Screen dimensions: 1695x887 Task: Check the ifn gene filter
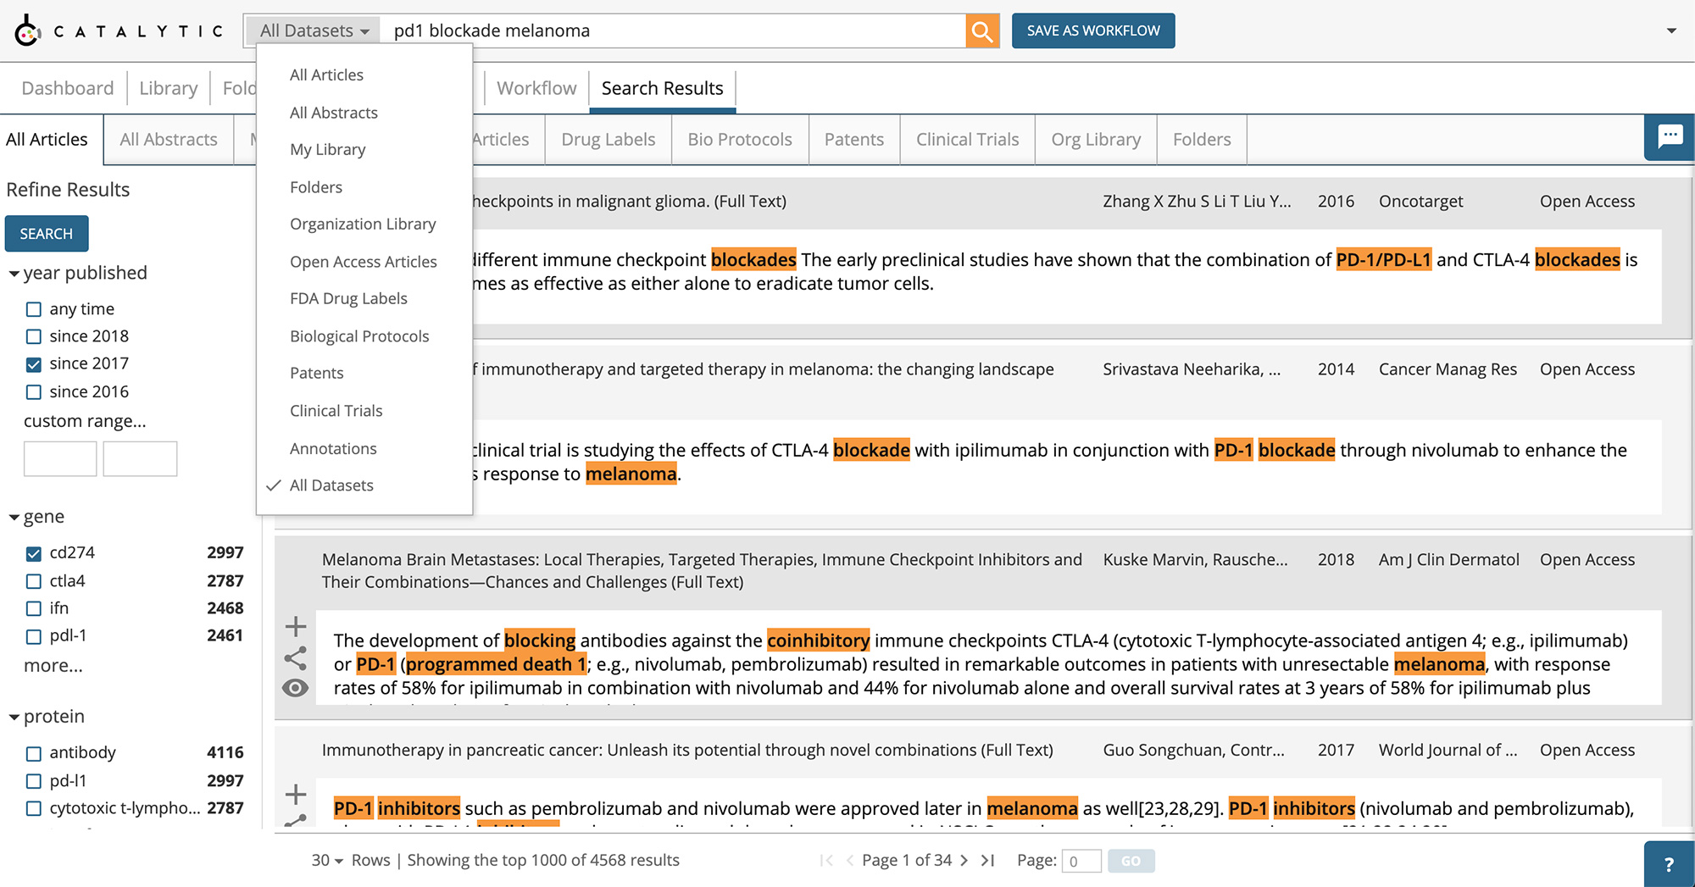pos(34,609)
